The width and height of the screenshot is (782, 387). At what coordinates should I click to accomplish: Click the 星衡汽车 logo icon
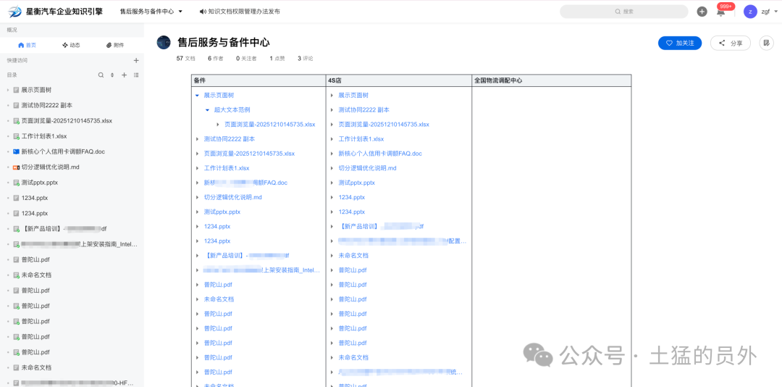click(x=15, y=11)
